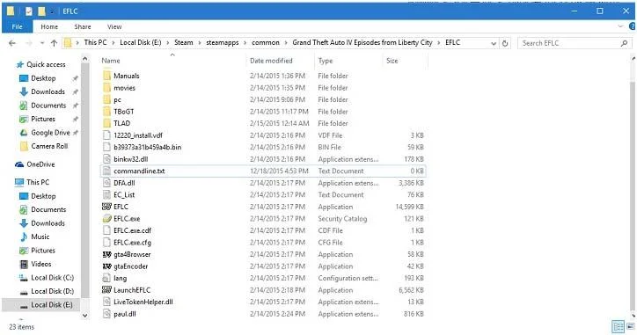Click Local Disk (E:) breadcrumb segment
Screen dimensions: 637x335
point(141,42)
